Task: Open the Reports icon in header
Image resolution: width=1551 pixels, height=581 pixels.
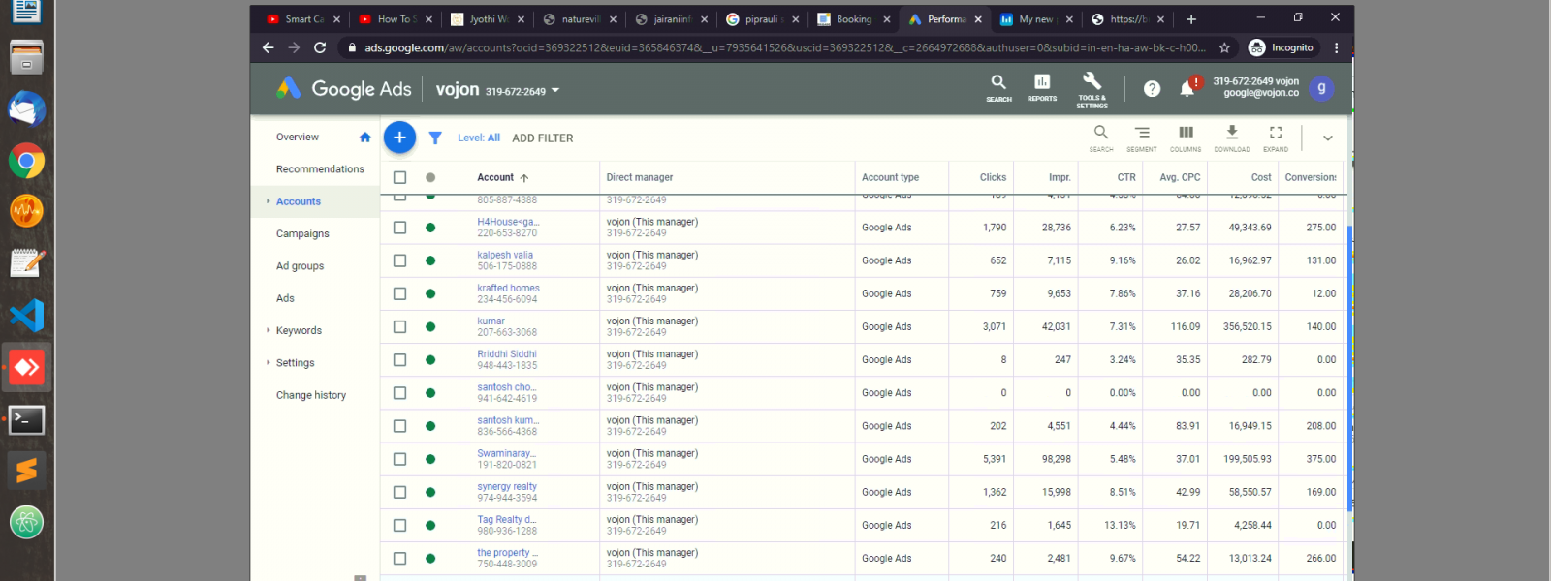Action: coord(1042,87)
